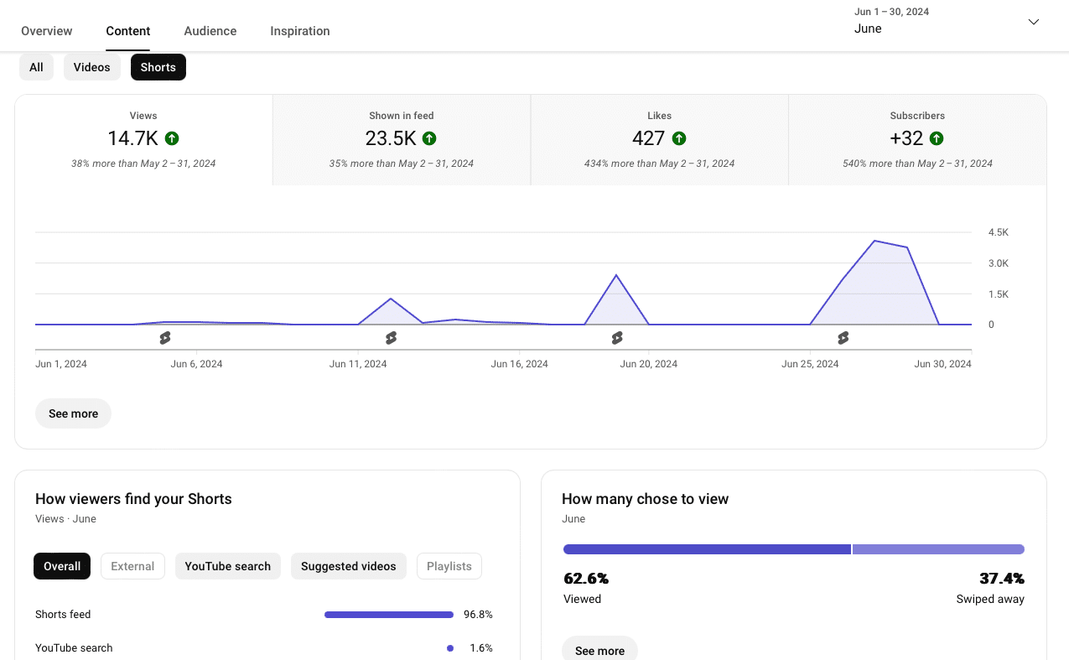Click the '38% more than May 2 – 31' text
Screen dimensions: 1069x660
[x=143, y=164]
